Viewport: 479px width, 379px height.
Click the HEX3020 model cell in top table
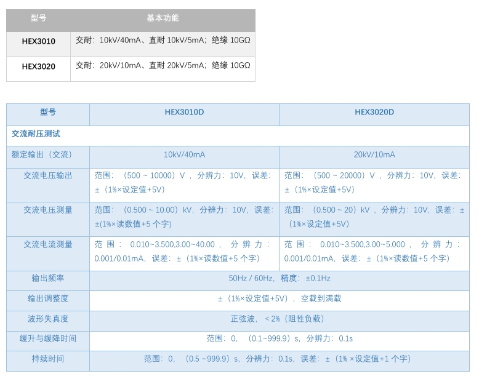[x=38, y=66]
